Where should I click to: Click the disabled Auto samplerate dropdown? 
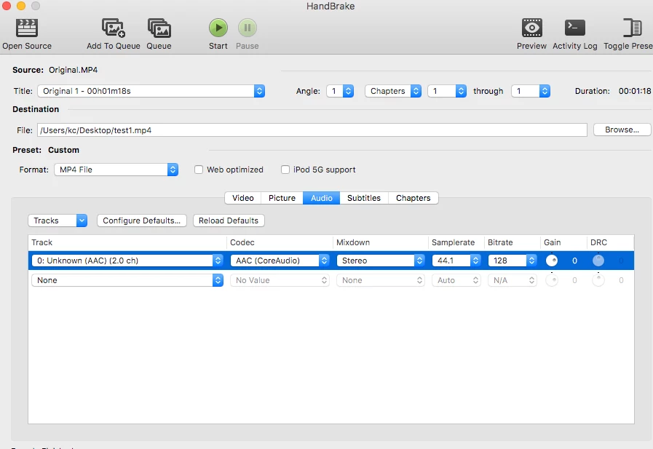456,280
